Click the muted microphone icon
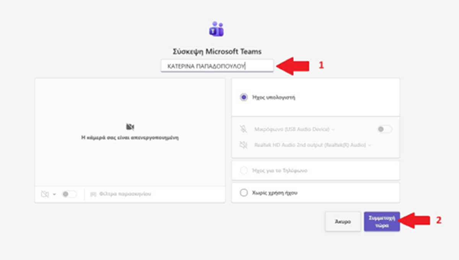Image resolution: width=459 pixels, height=260 pixels. click(x=243, y=129)
